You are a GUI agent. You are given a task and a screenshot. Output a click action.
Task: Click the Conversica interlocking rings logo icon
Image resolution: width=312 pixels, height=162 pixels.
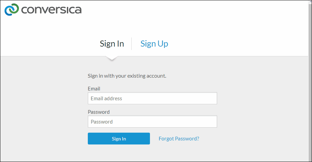11,9
